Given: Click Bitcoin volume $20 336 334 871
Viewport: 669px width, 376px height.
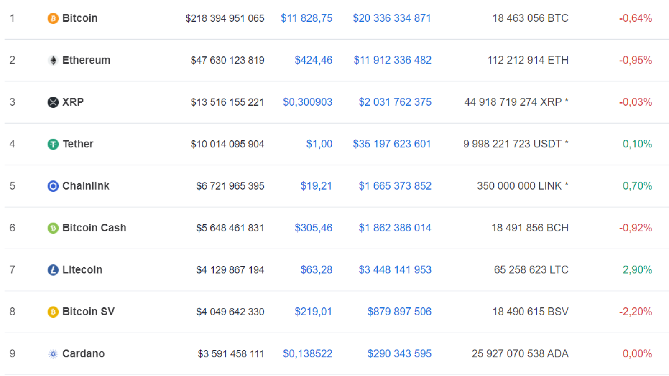Looking at the screenshot, I should click(392, 18).
